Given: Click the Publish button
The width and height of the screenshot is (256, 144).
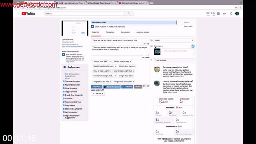Looking at the screenshot, I should click(186, 22).
